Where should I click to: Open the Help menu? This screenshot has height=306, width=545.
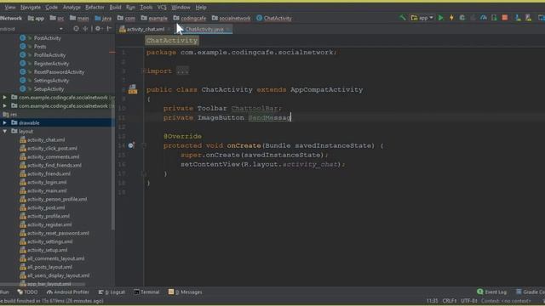[201, 8]
